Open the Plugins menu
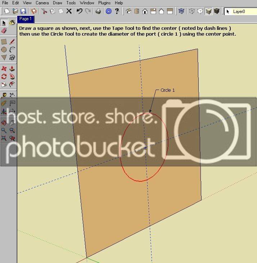Image resolution: width=257 pixels, height=263 pixels. [104, 3]
